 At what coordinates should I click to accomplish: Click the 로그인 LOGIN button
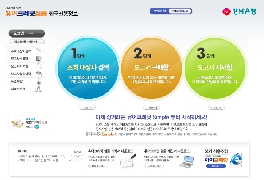click(x=27, y=33)
